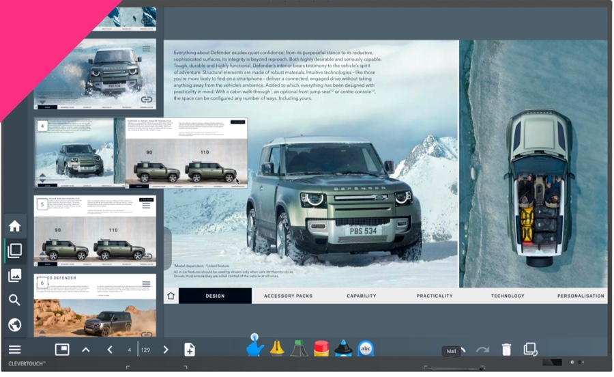Select page 5 thumbnail with 90 and 110
Image resolution: width=614 pixels, height=377 pixels.
tap(95, 231)
